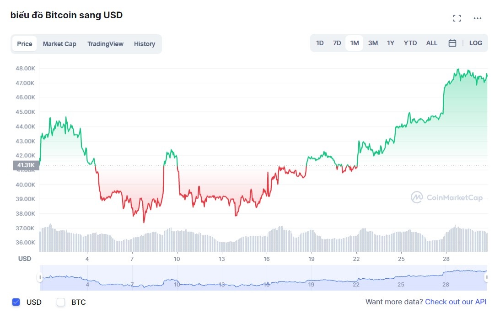This screenshot has height=313, width=500.
Task: Select the 7D time range
Action: click(x=337, y=42)
